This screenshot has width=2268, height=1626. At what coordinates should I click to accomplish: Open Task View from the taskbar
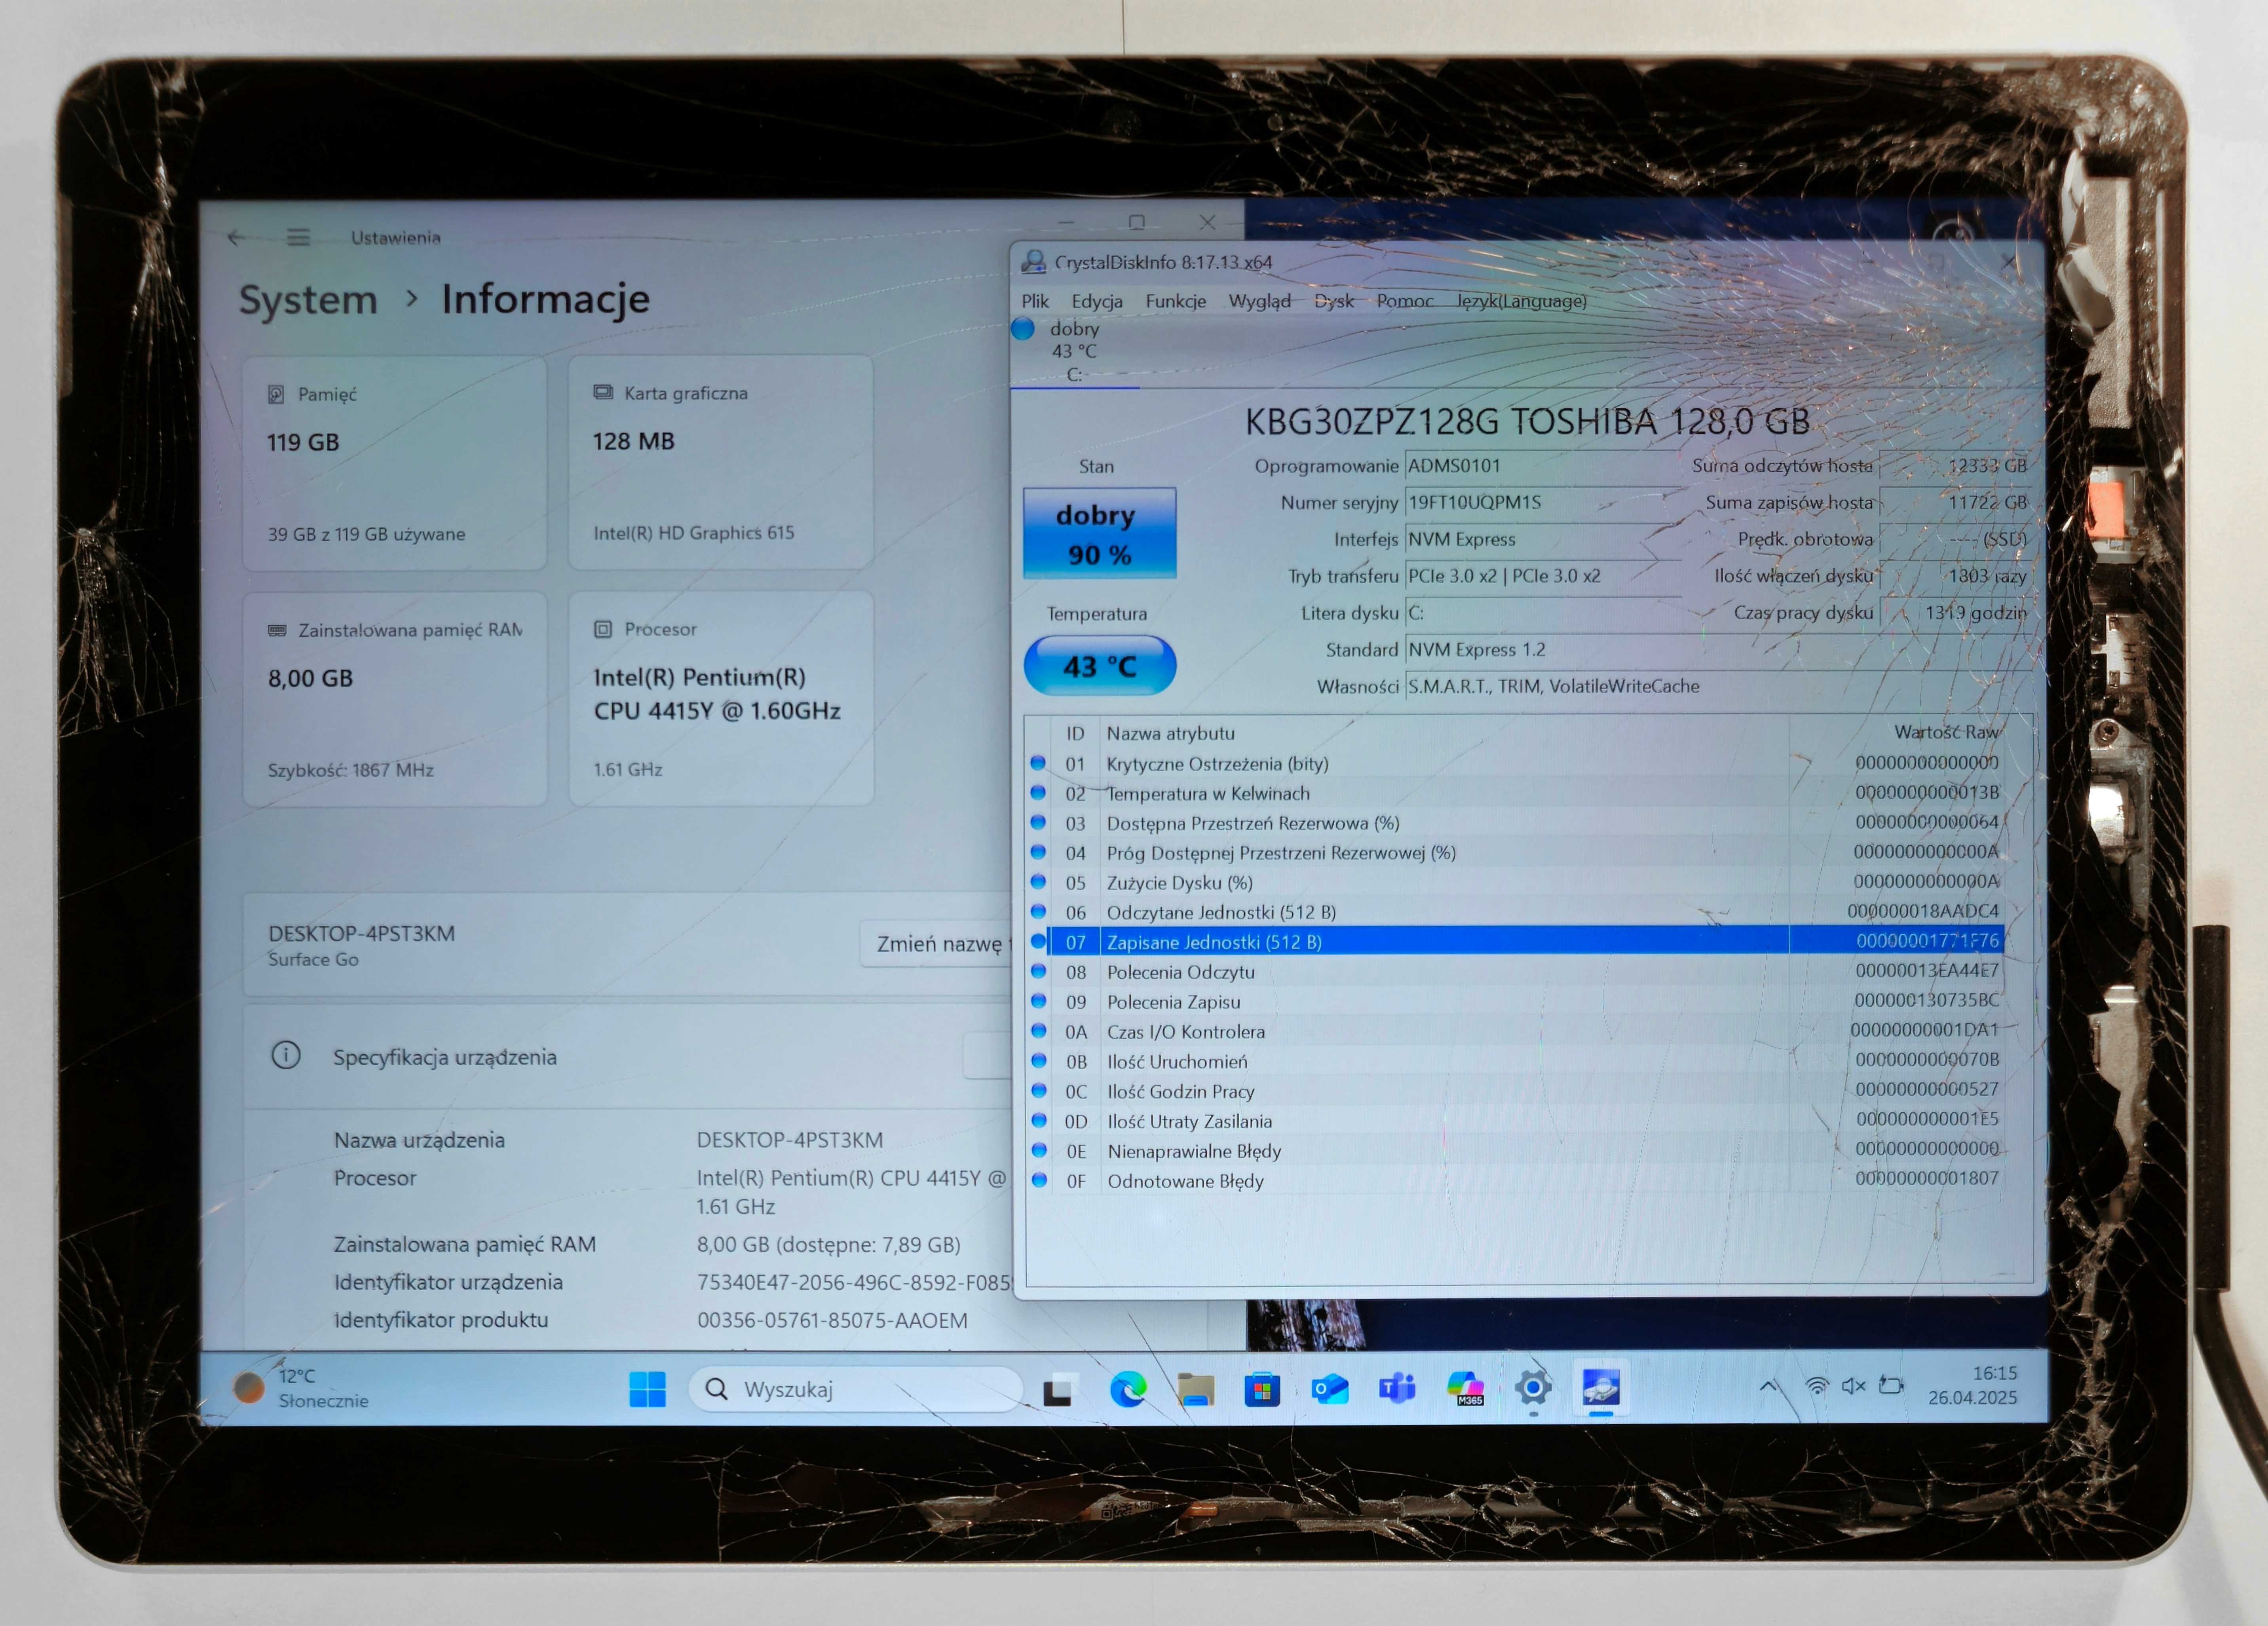(1058, 1390)
